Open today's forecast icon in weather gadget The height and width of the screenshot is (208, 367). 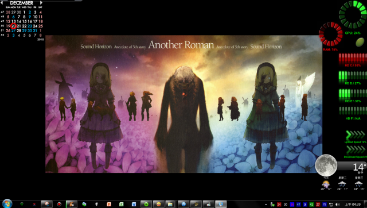[326, 184]
